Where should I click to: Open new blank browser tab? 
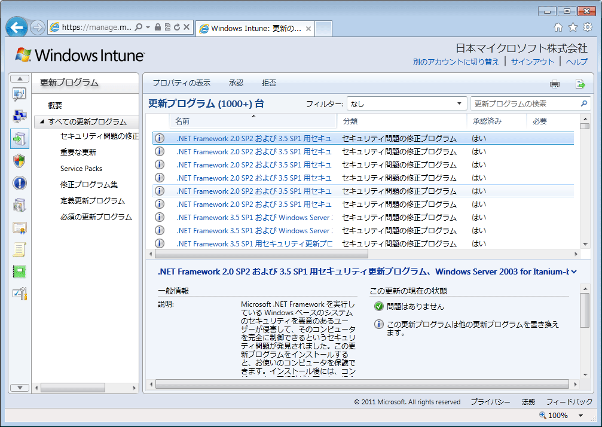tap(323, 29)
